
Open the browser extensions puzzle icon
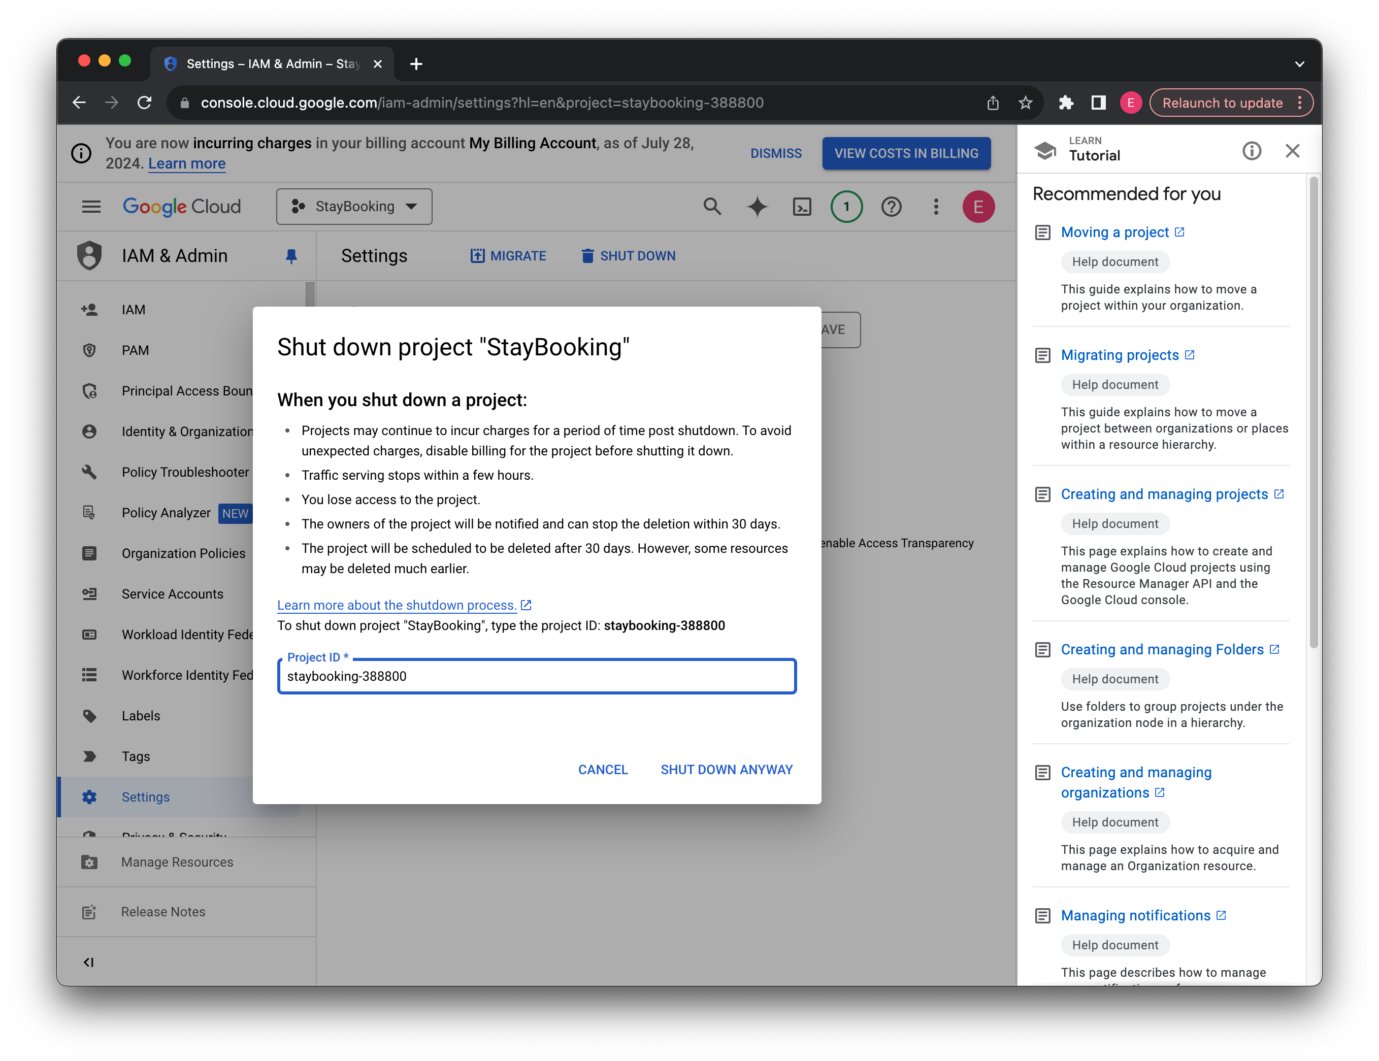pos(1066,102)
